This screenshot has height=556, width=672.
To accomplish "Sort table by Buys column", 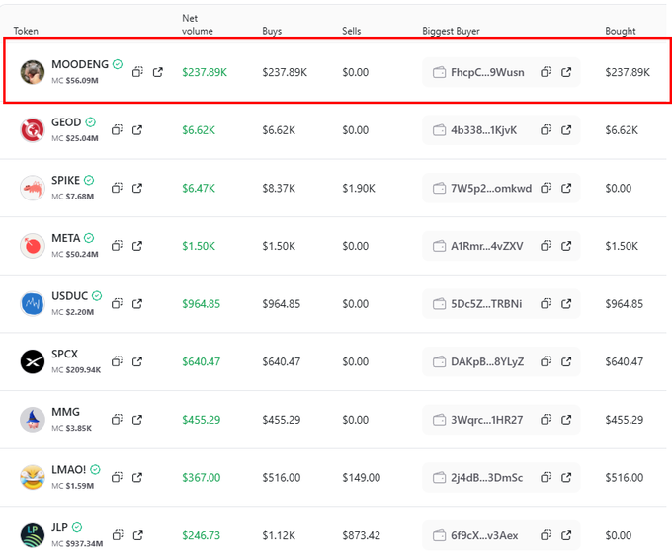I will point(272,32).
